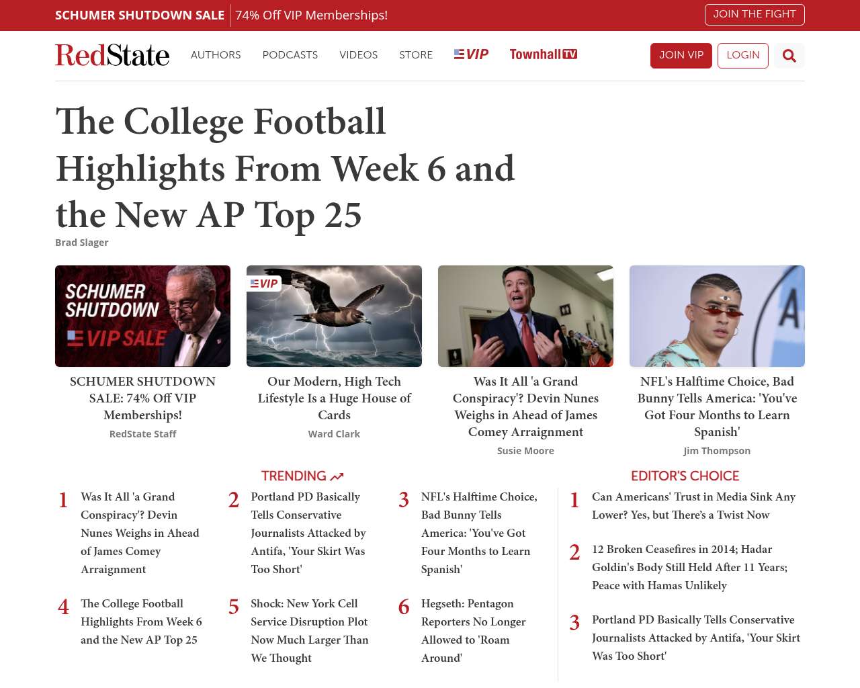Open the Townhall TV logo link

pyautogui.click(x=543, y=54)
